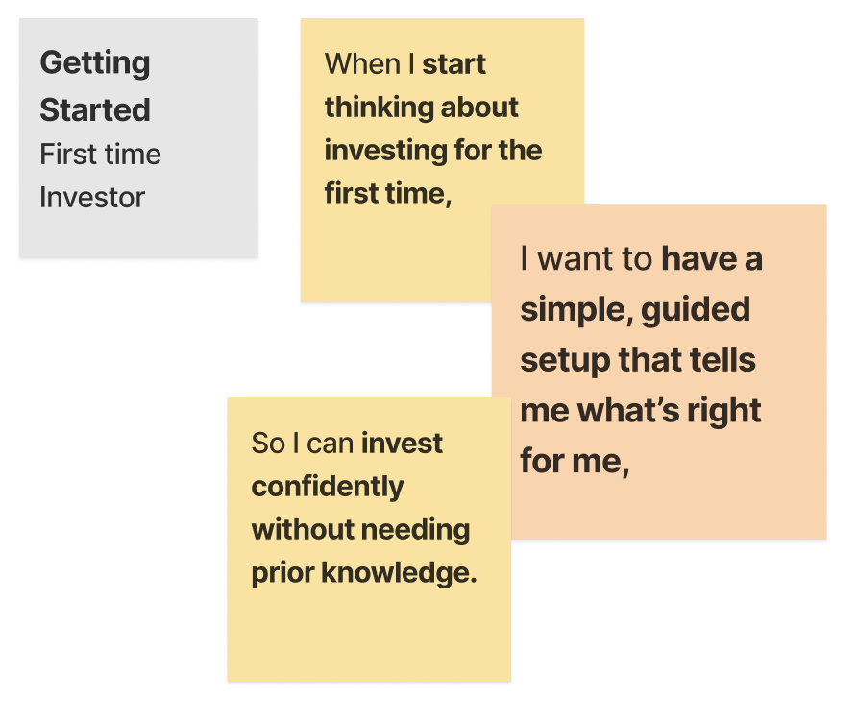The image size is (857, 720).
Task: Click the bold "have a" text
Action: click(x=712, y=259)
